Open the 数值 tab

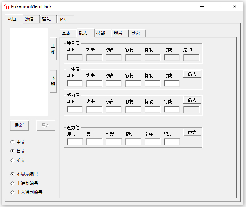click(31, 19)
